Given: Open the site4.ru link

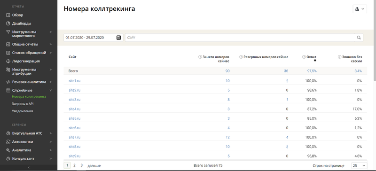Looking at the screenshot, I should click(74, 109).
